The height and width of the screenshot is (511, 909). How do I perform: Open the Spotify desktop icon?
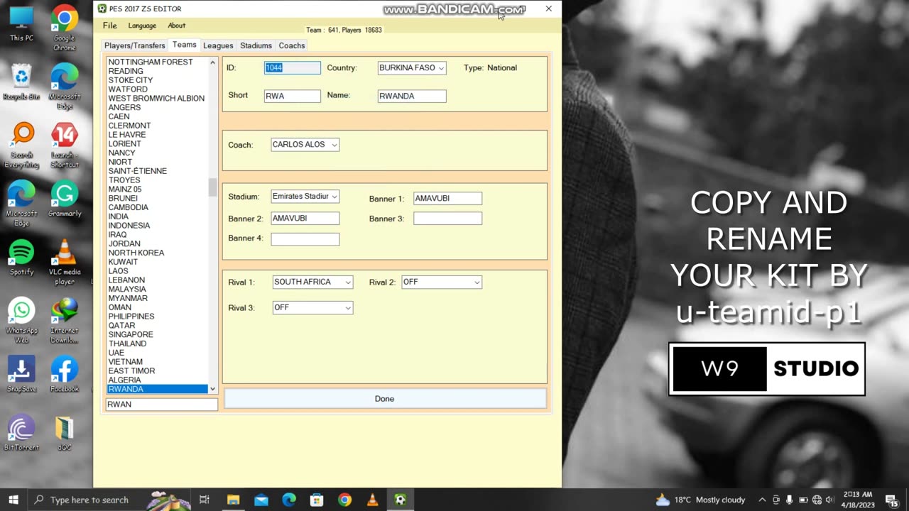[x=21, y=258]
